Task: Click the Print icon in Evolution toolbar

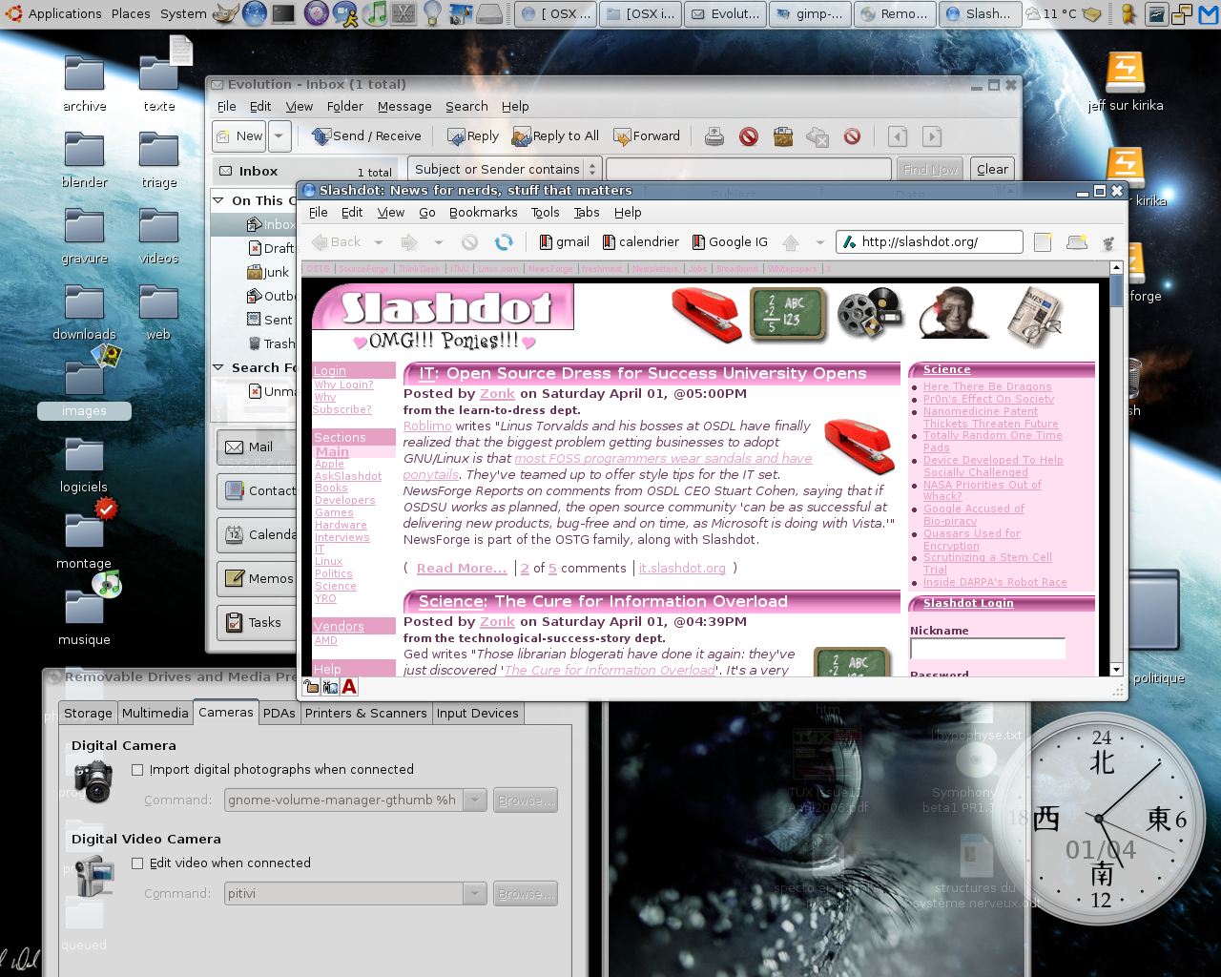Action: pos(714,136)
